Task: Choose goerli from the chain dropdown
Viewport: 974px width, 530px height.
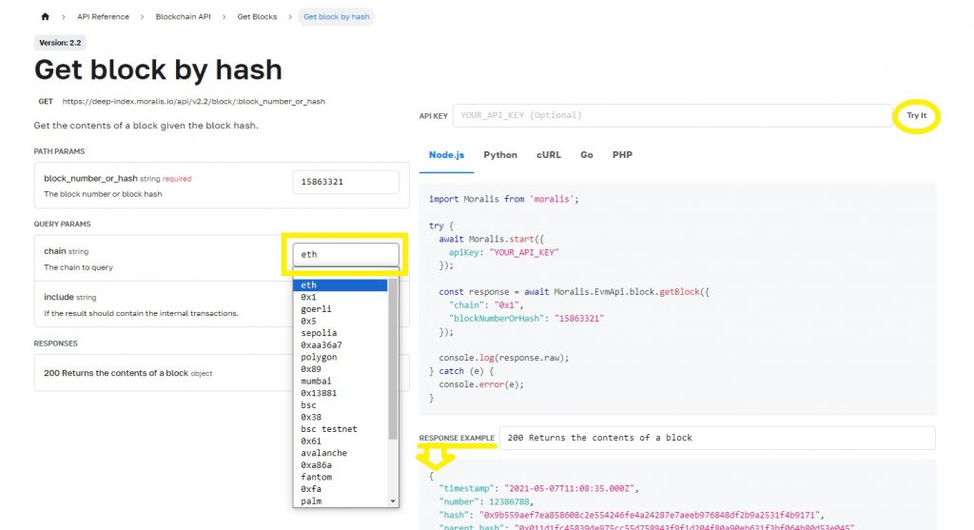Action: pos(341,309)
